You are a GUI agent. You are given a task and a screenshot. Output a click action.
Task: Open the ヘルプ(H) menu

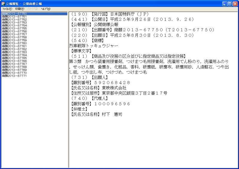(x=46, y=9)
